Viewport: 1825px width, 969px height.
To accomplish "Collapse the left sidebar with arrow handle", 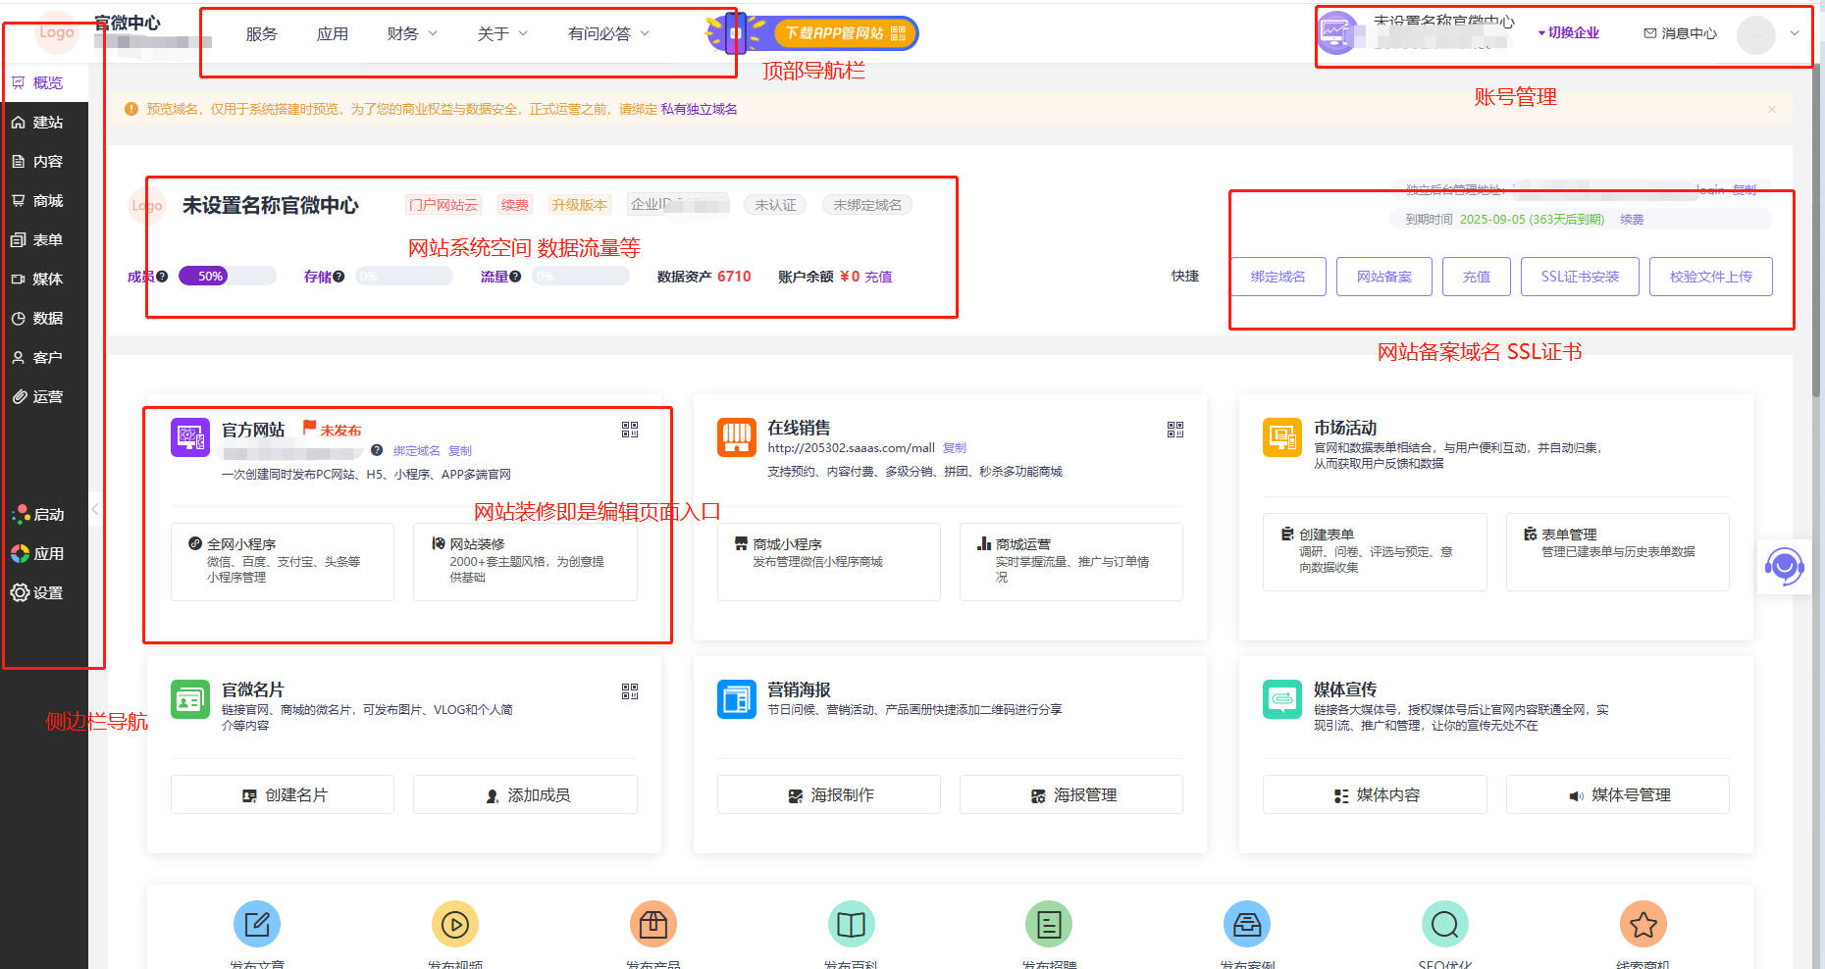I will [x=95, y=509].
